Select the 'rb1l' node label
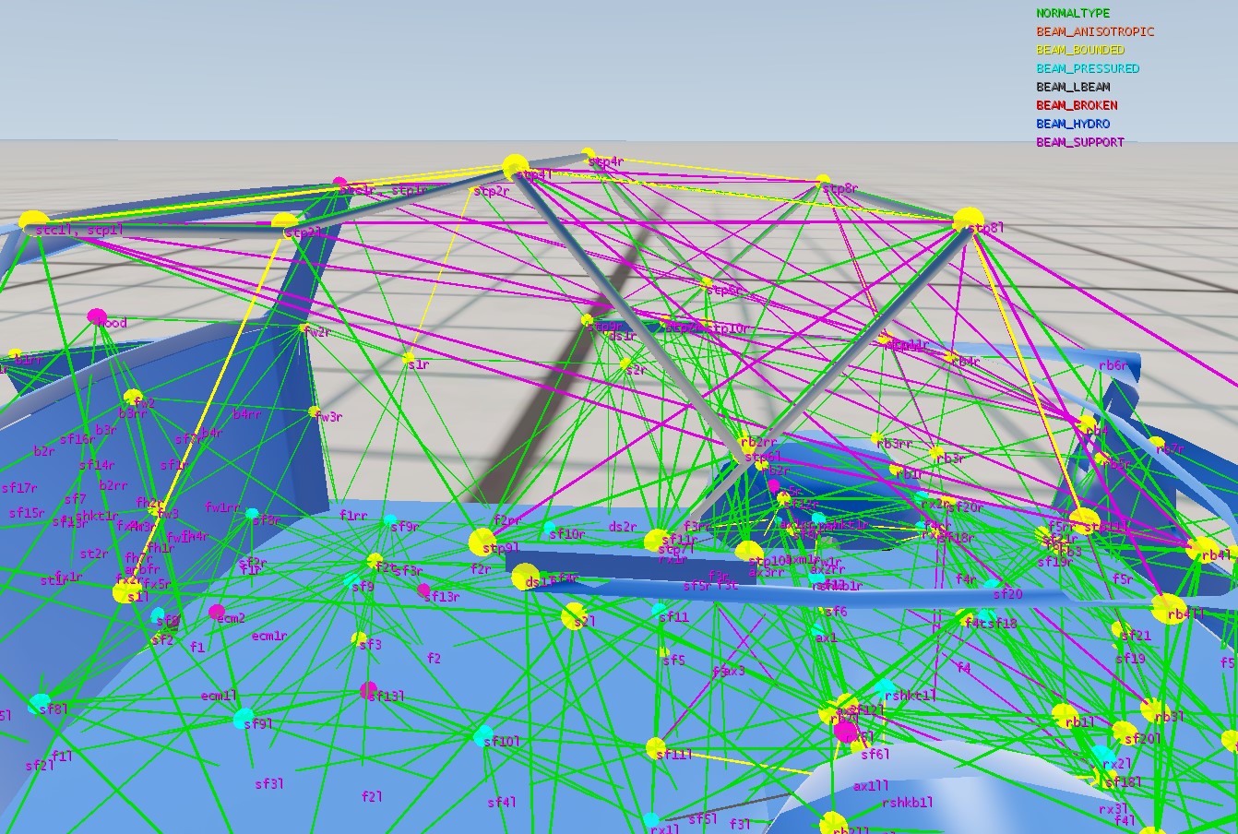 [1079, 722]
